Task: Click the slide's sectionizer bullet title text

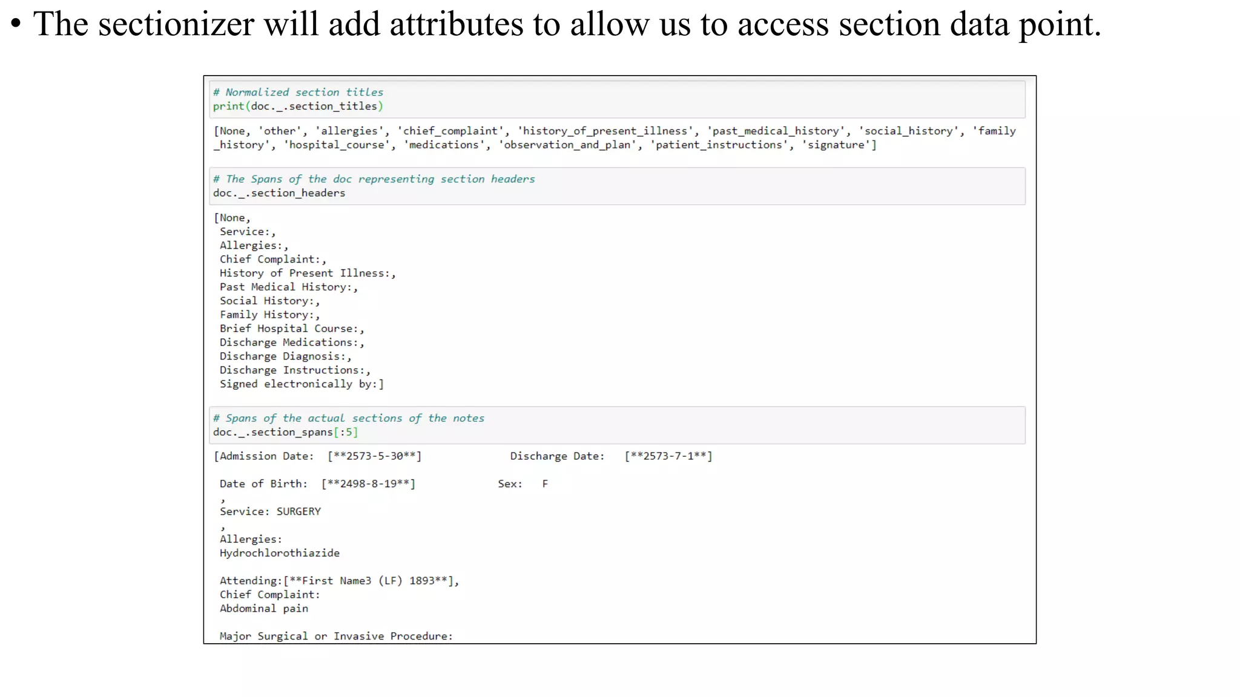Action: (x=567, y=24)
